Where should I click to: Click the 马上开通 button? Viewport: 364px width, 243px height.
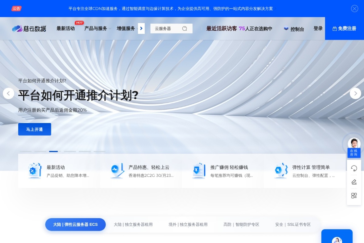click(x=34, y=129)
